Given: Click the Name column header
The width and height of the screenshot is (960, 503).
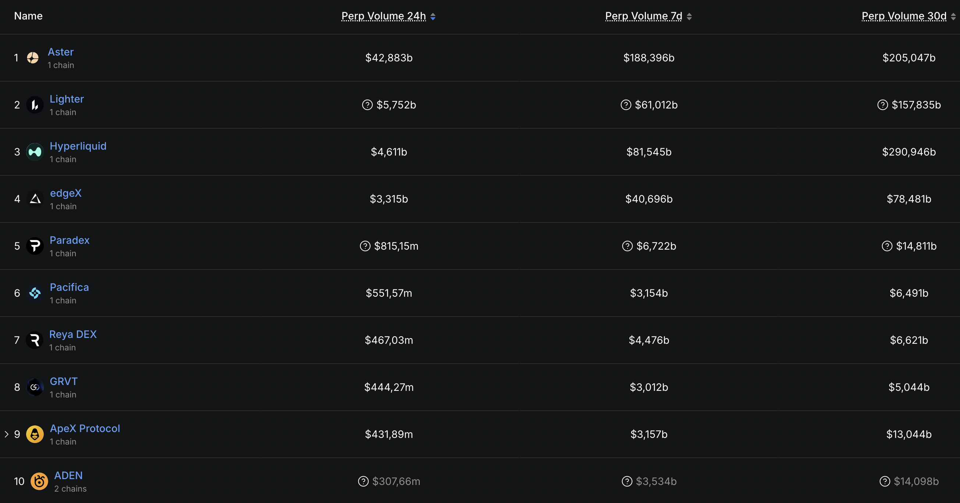Looking at the screenshot, I should (28, 16).
